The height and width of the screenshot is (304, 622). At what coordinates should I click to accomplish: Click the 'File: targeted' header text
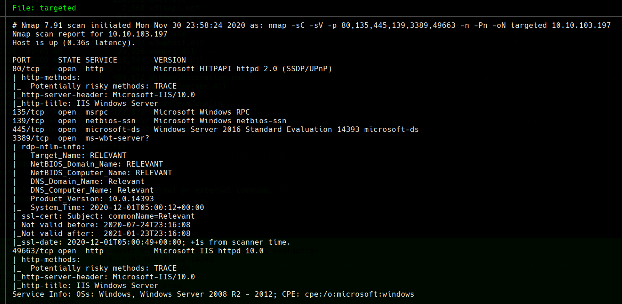[44, 8]
